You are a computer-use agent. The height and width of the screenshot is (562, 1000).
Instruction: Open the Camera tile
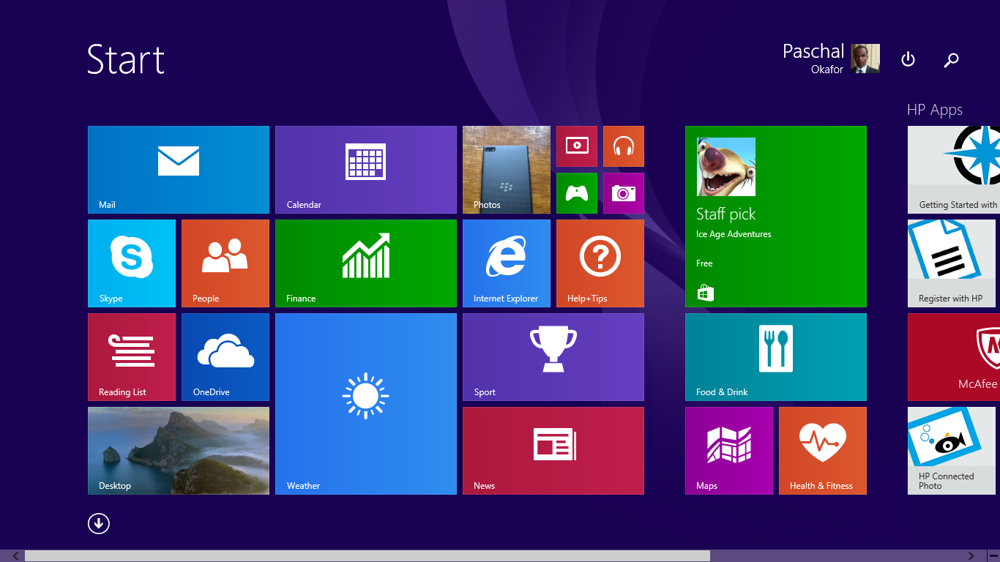click(x=624, y=193)
